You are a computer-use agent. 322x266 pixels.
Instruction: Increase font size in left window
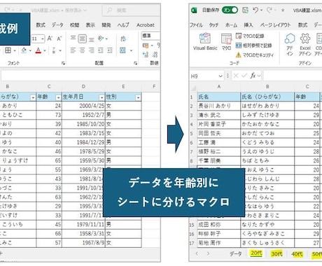tap(50, 38)
